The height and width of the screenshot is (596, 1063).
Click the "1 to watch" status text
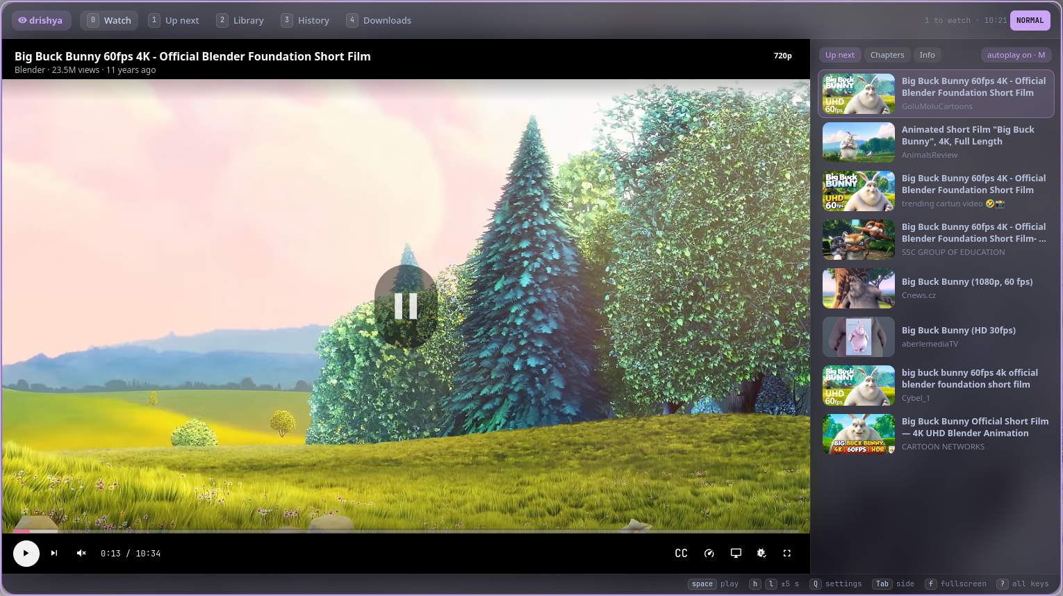coord(948,21)
